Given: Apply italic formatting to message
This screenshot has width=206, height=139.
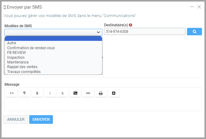Looking at the screenshot, I should click(50, 93).
